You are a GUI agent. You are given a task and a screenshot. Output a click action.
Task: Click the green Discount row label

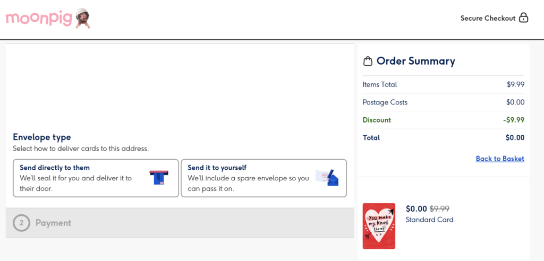(377, 120)
